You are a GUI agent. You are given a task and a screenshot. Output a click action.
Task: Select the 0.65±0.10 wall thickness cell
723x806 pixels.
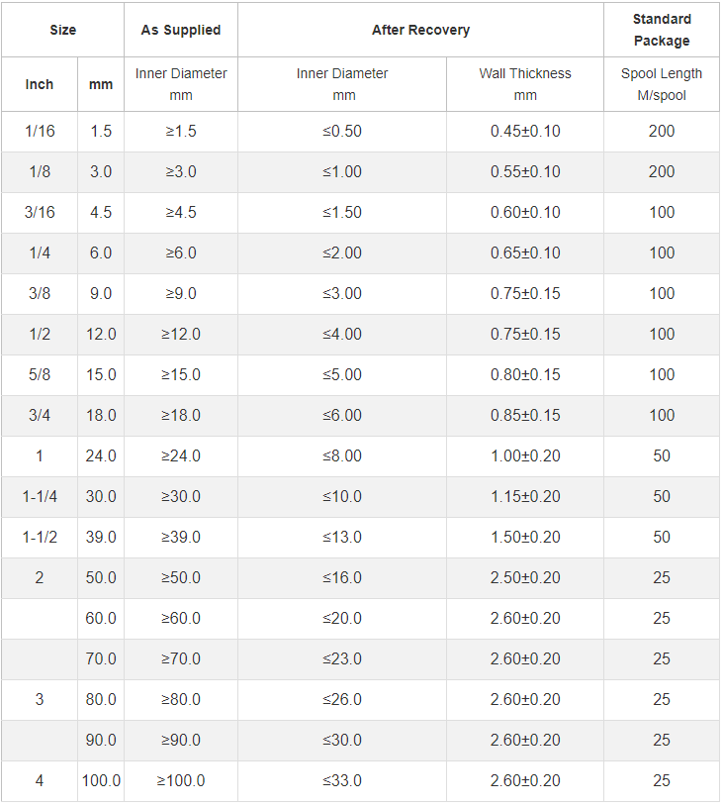click(525, 252)
